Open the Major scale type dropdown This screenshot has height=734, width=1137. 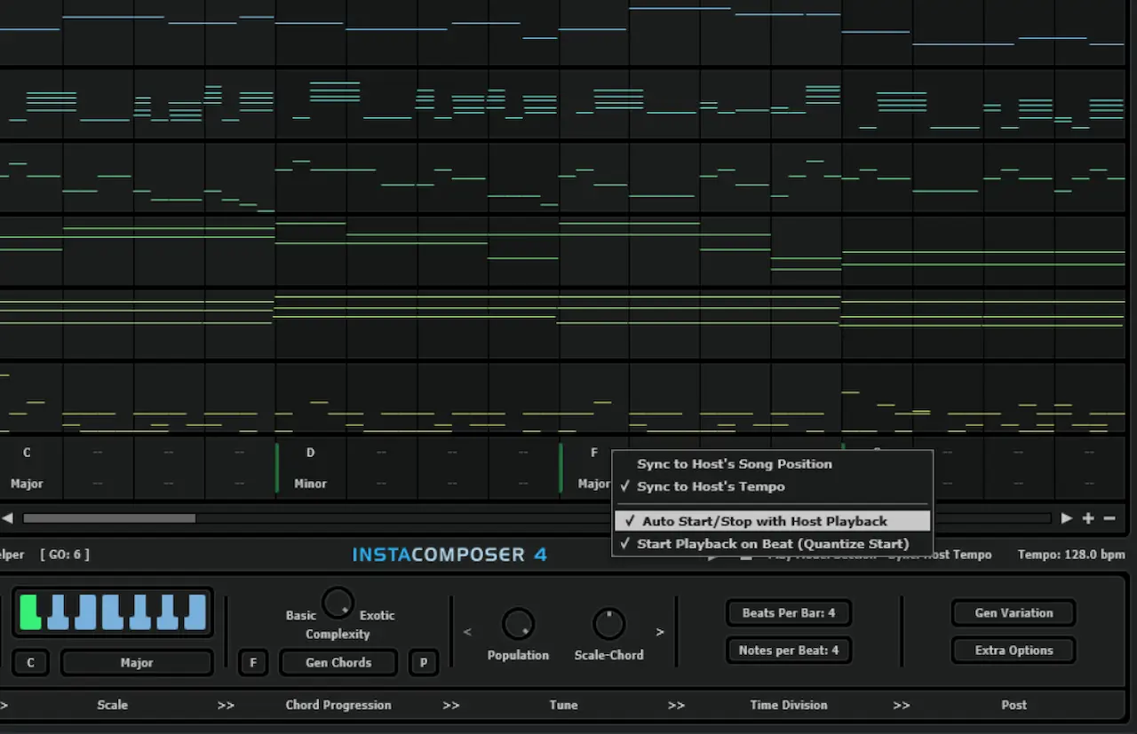coord(137,662)
